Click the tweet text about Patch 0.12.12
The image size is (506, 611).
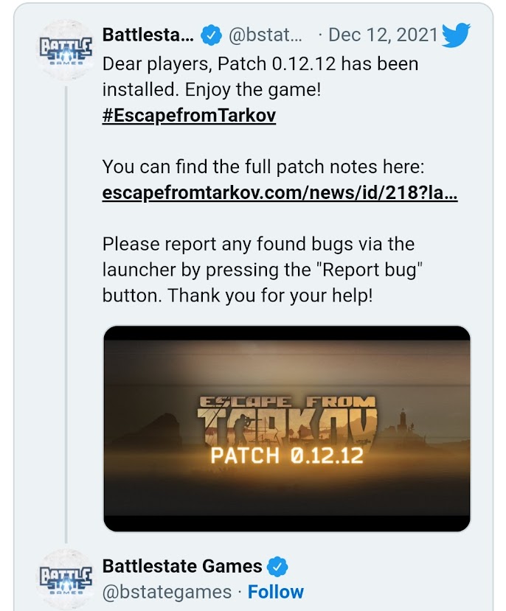260,77
